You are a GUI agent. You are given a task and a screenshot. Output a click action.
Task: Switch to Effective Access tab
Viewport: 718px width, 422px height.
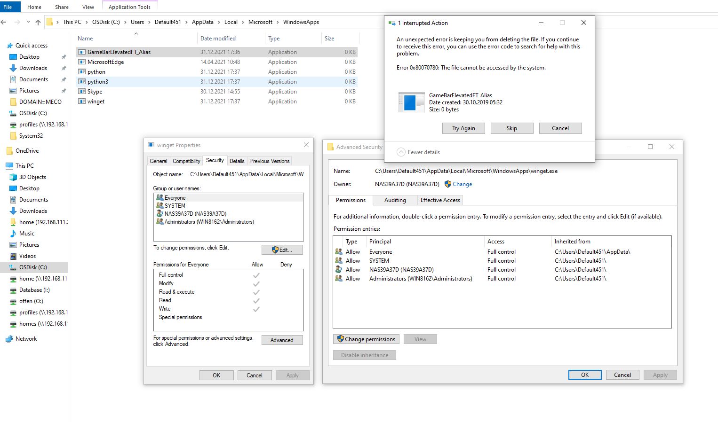pyautogui.click(x=440, y=200)
